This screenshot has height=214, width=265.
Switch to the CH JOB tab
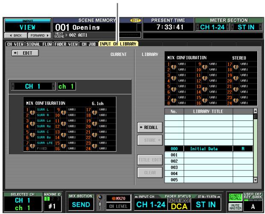tap(88, 44)
